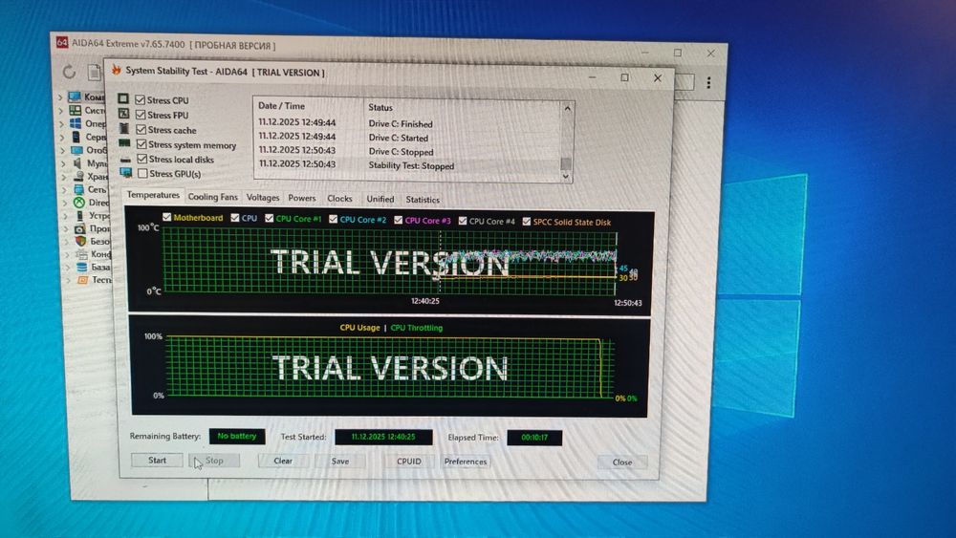Select the 'Stability Test: Stopped' log row
Viewport: 956px width, 538px height.
[x=407, y=165]
